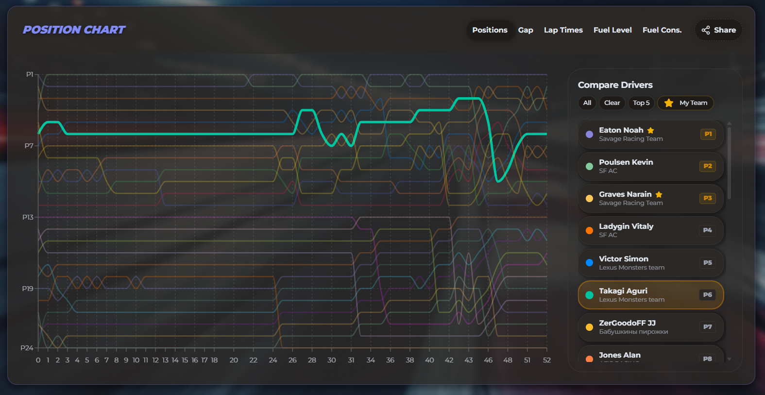The width and height of the screenshot is (765, 395).
Task: Show the Fuel Level tab
Action: [x=612, y=30]
